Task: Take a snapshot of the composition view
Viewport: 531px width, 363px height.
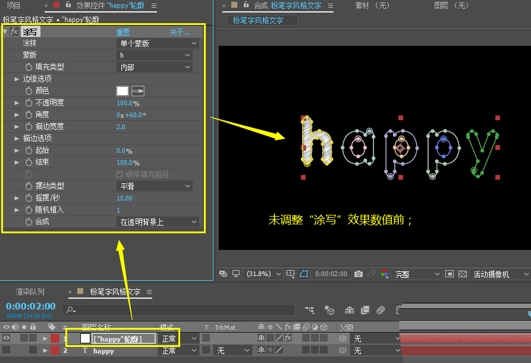Action: point(358,274)
